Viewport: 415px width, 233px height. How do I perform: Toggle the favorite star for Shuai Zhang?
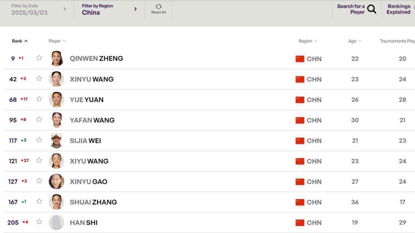[39, 201]
